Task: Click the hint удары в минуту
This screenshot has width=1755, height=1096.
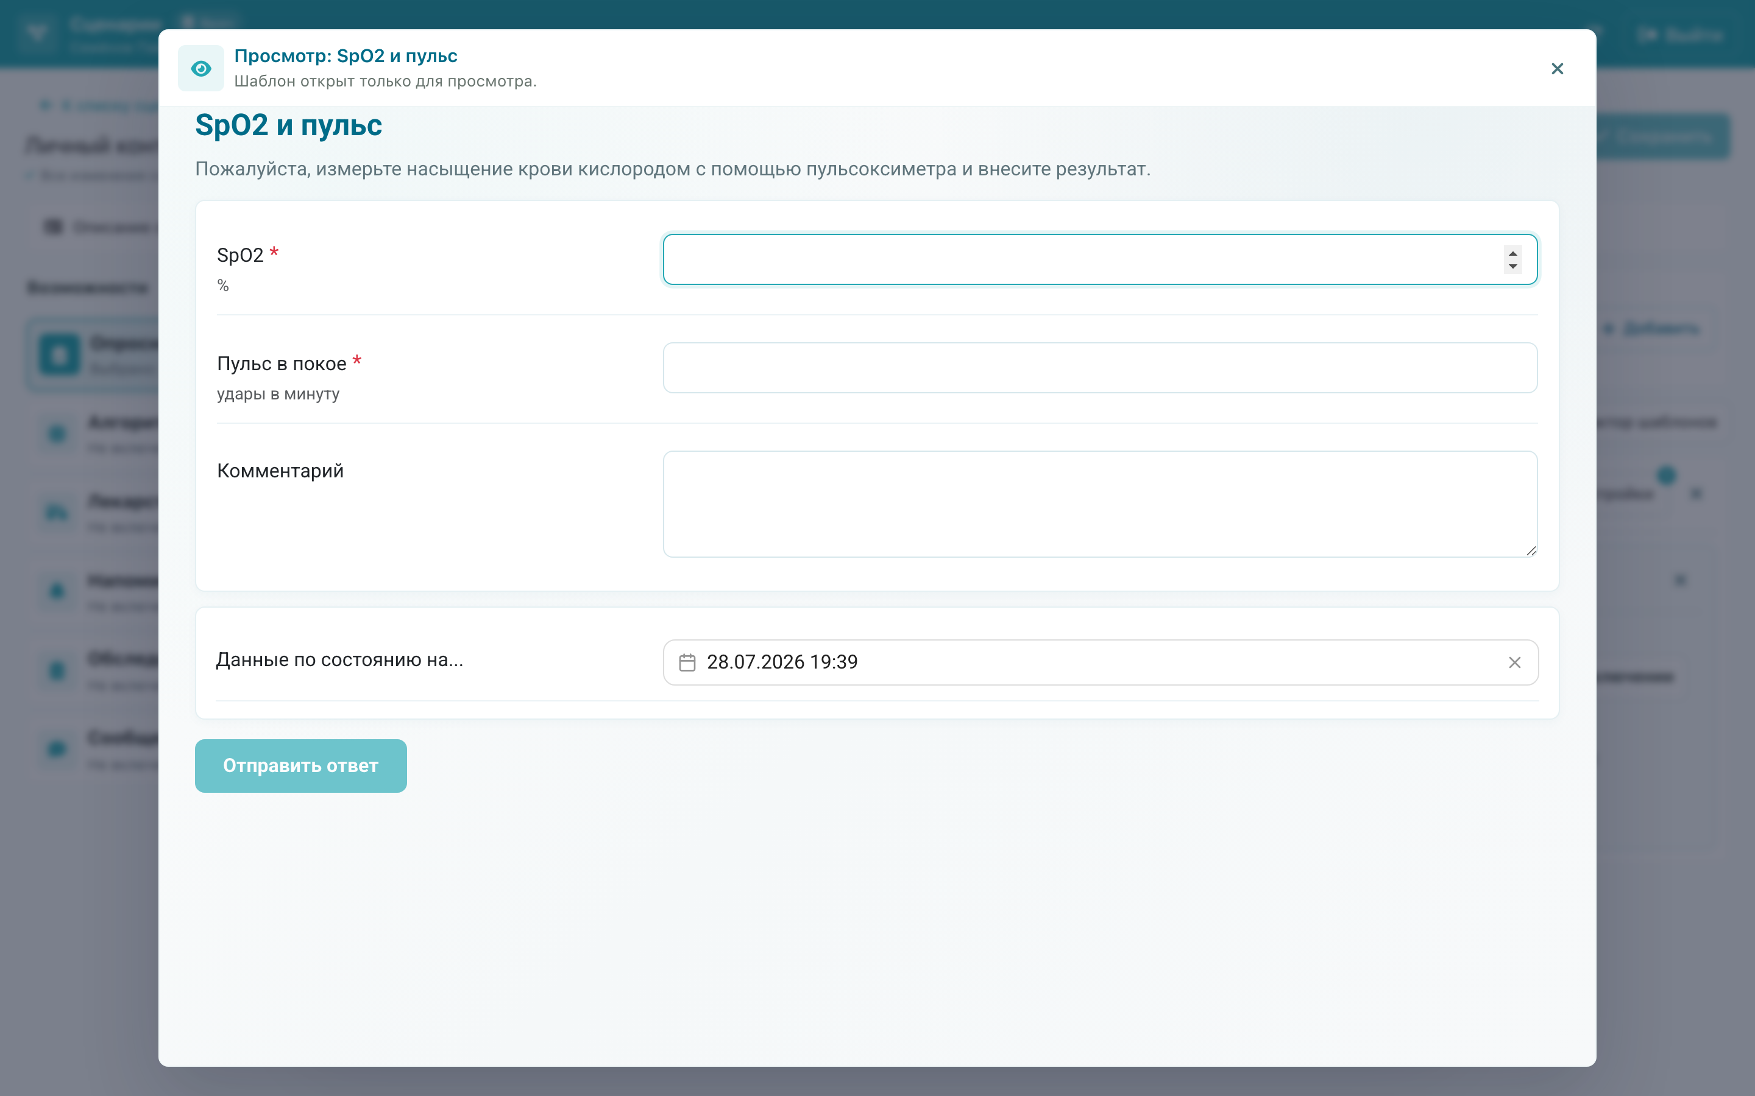Action: pos(278,395)
